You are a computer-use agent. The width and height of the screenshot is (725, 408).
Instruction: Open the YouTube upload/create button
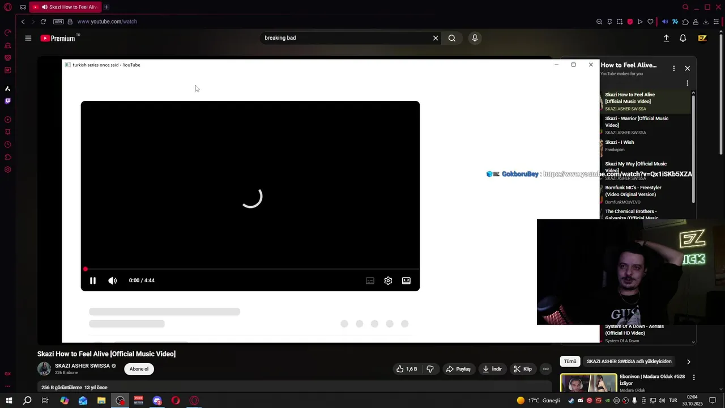pyautogui.click(x=666, y=38)
